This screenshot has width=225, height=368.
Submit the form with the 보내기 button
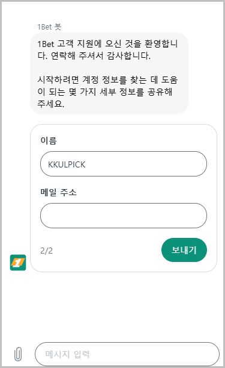(x=184, y=250)
